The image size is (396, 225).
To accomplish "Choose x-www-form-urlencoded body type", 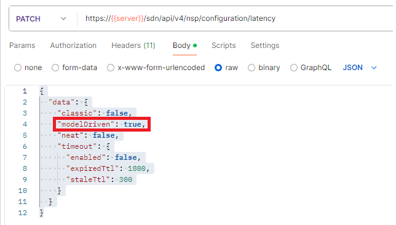I will [x=111, y=68].
